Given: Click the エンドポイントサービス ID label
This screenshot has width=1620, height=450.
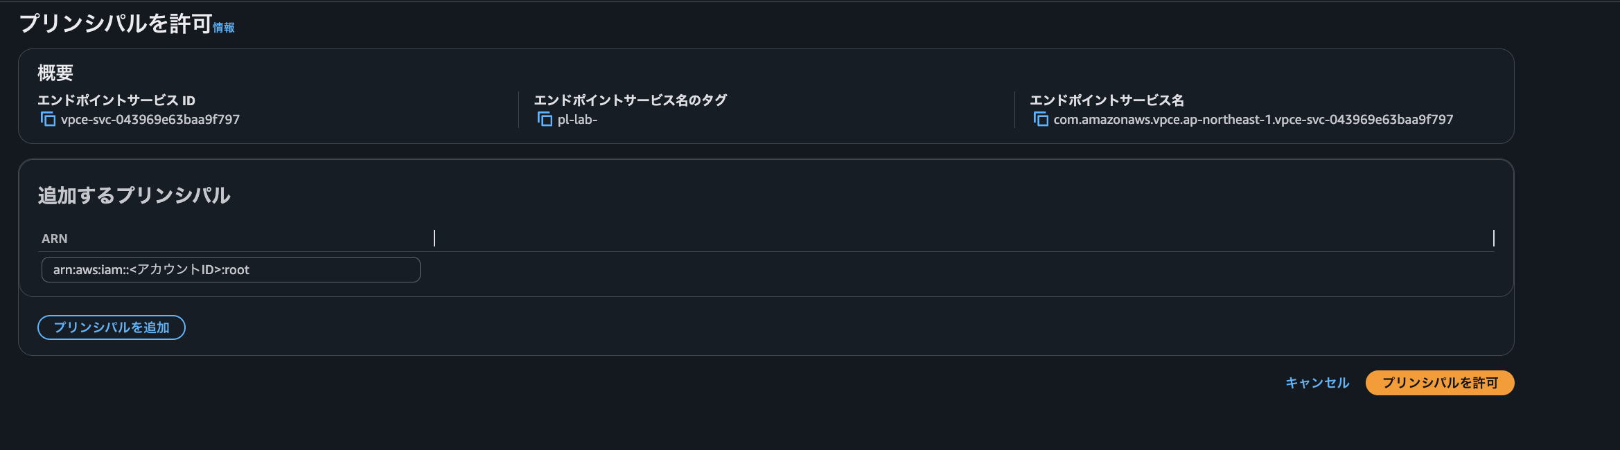Looking at the screenshot, I should 116,100.
